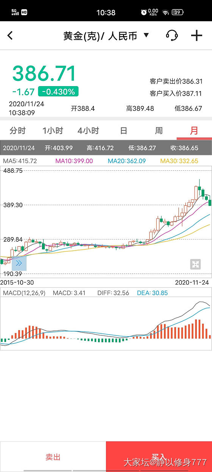Tap the MA20:362.09 indicator label
212x472 pixels.
pos(127,161)
